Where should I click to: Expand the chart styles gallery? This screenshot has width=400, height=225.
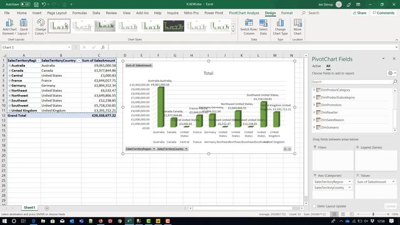point(233,31)
